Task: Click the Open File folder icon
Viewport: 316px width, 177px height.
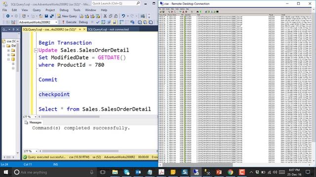Action: click(x=40, y=16)
